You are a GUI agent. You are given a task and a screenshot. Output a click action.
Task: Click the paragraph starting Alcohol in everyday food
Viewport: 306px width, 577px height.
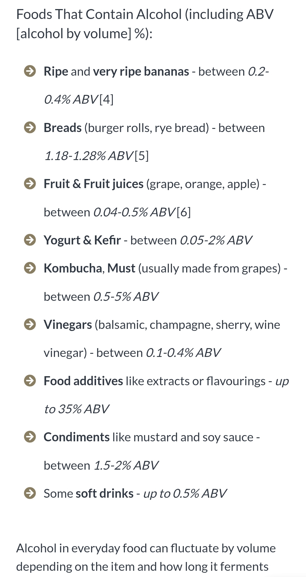tap(146, 557)
